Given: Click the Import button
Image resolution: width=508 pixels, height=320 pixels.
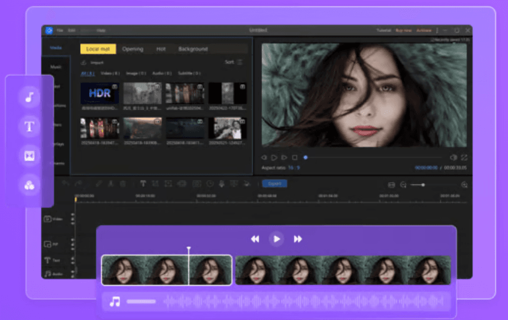Looking at the screenshot, I should 92,62.
